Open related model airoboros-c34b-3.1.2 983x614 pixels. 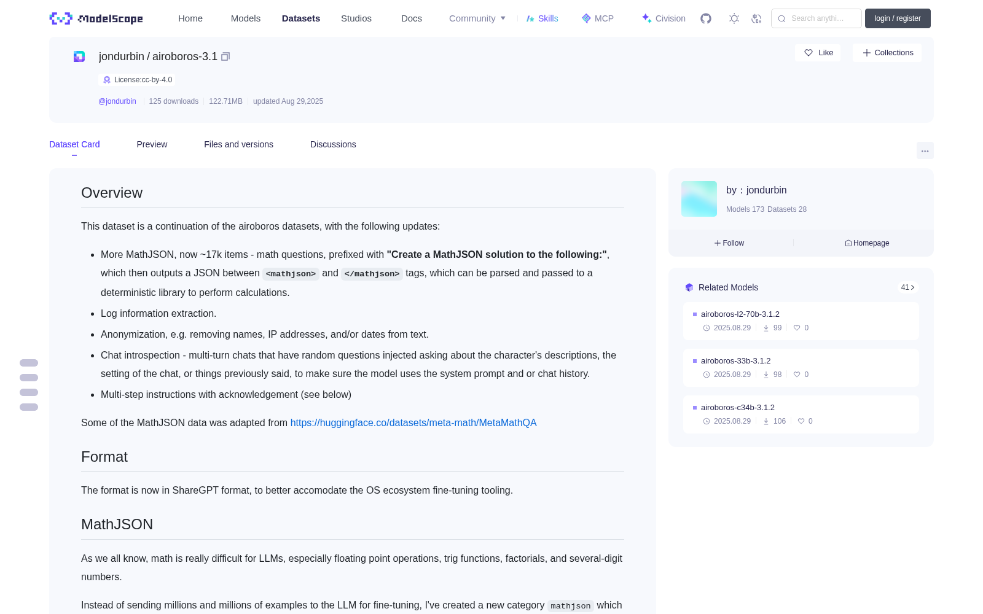(801, 414)
